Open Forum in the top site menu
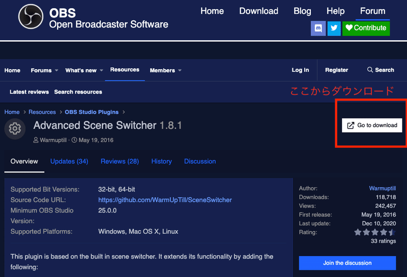This screenshot has width=407, height=277. tap(372, 11)
